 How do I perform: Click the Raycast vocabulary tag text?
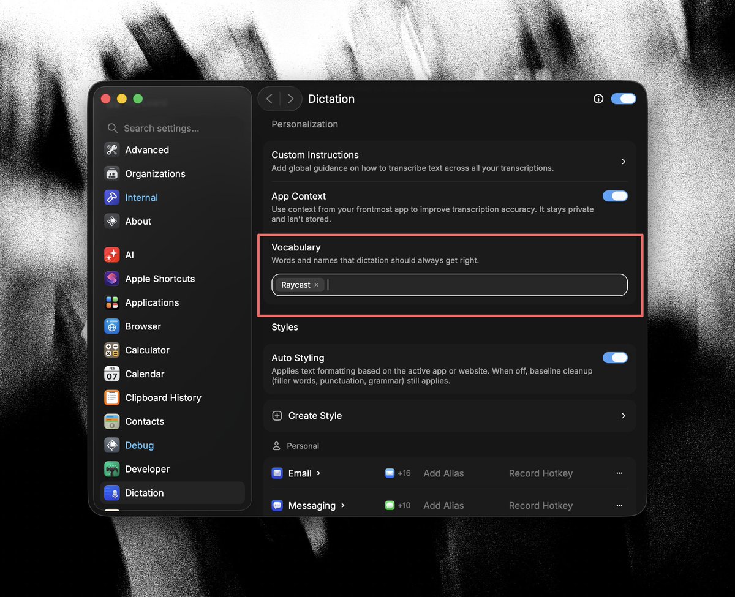296,285
